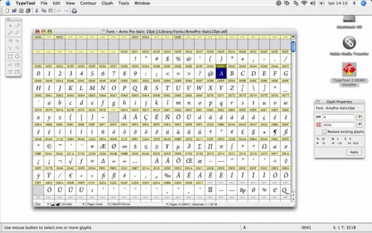This screenshot has height=233, width=372.
Task: Select the Add tangent point tool
Action: click(17, 48)
